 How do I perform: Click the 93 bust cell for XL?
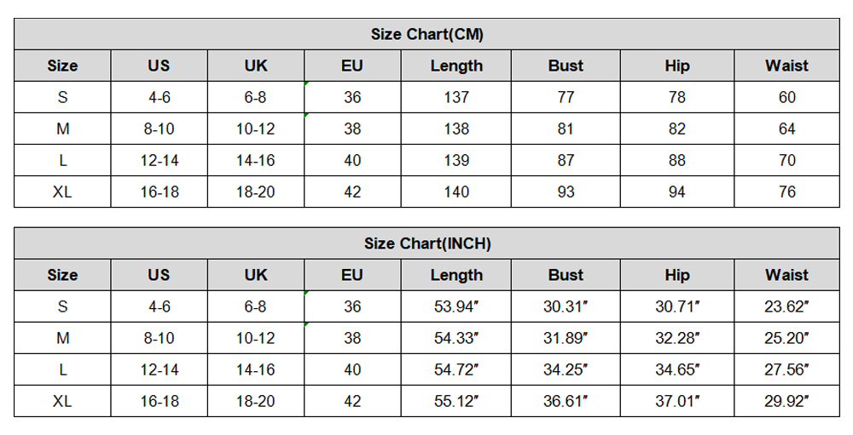pyautogui.click(x=566, y=192)
